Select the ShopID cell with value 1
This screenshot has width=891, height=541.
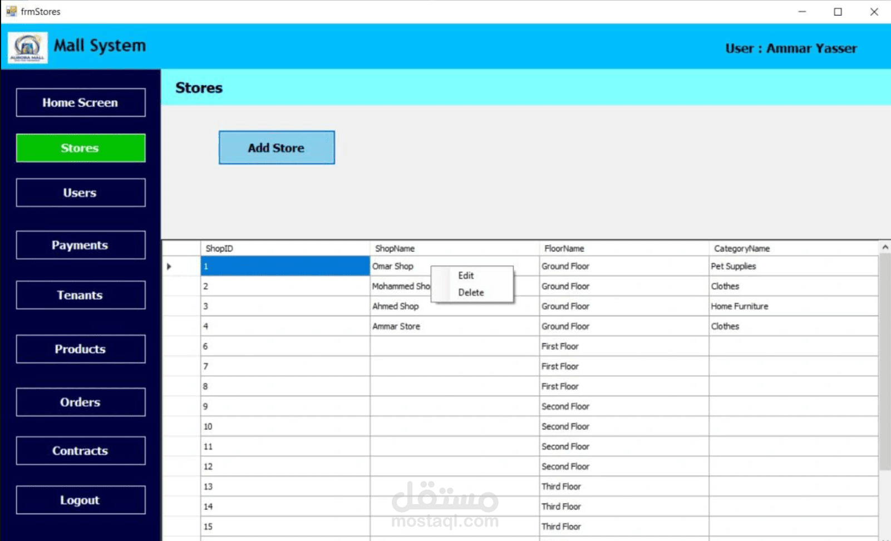point(285,266)
